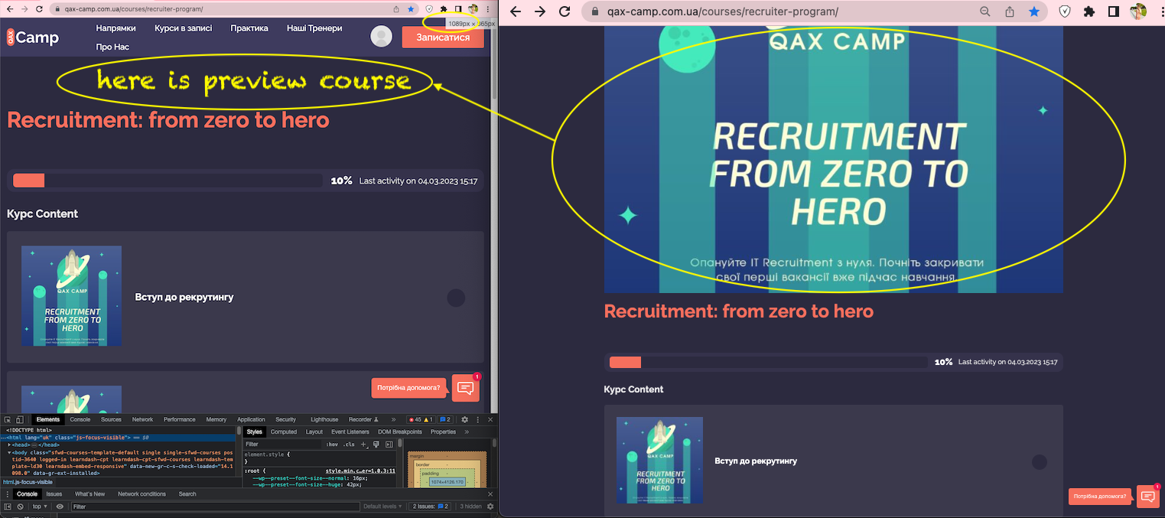Switch to the Computed tab in Styles panel

(x=284, y=432)
